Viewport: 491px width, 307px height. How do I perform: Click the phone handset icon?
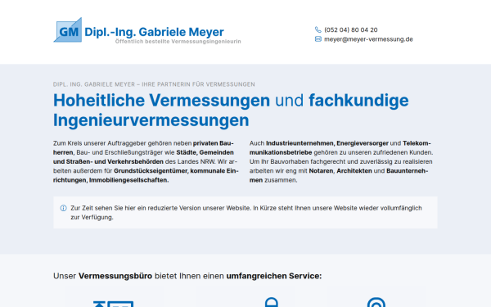318,29
